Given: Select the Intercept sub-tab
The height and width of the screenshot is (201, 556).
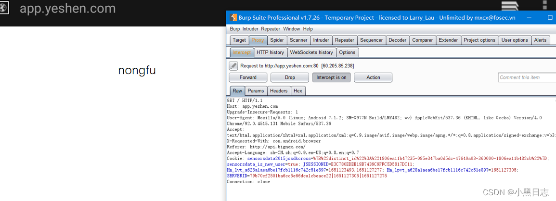Looking at the screenshot, I should pos(242,52).
